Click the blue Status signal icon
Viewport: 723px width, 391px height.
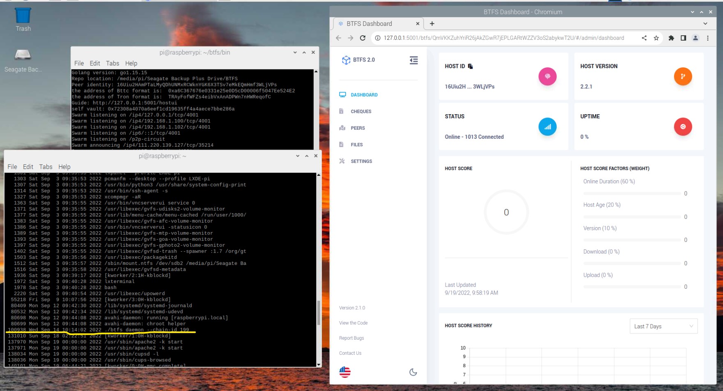coord(547,127)
